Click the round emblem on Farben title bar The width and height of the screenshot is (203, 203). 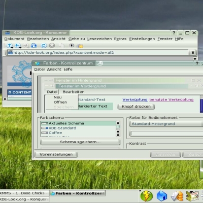(x=100, y=63)
